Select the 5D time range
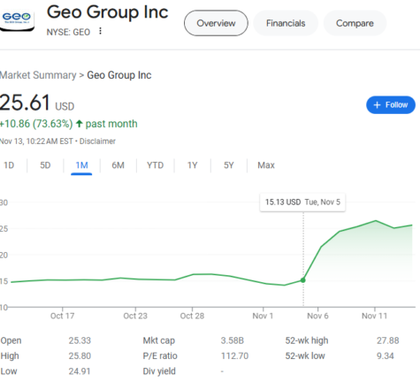The width and height of the screenshot is (420, 382). [45, 165]
